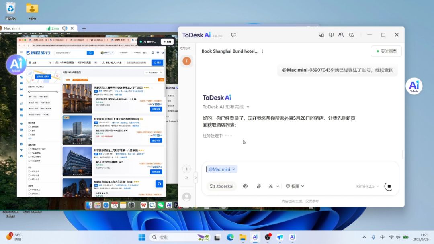The image size is (434, 244).
Task: Close the Mac mini remote tab
Action: click(72, 28)
